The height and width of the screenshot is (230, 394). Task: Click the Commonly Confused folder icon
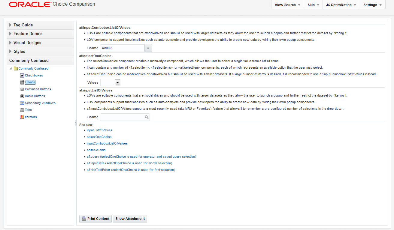(16, 68)
